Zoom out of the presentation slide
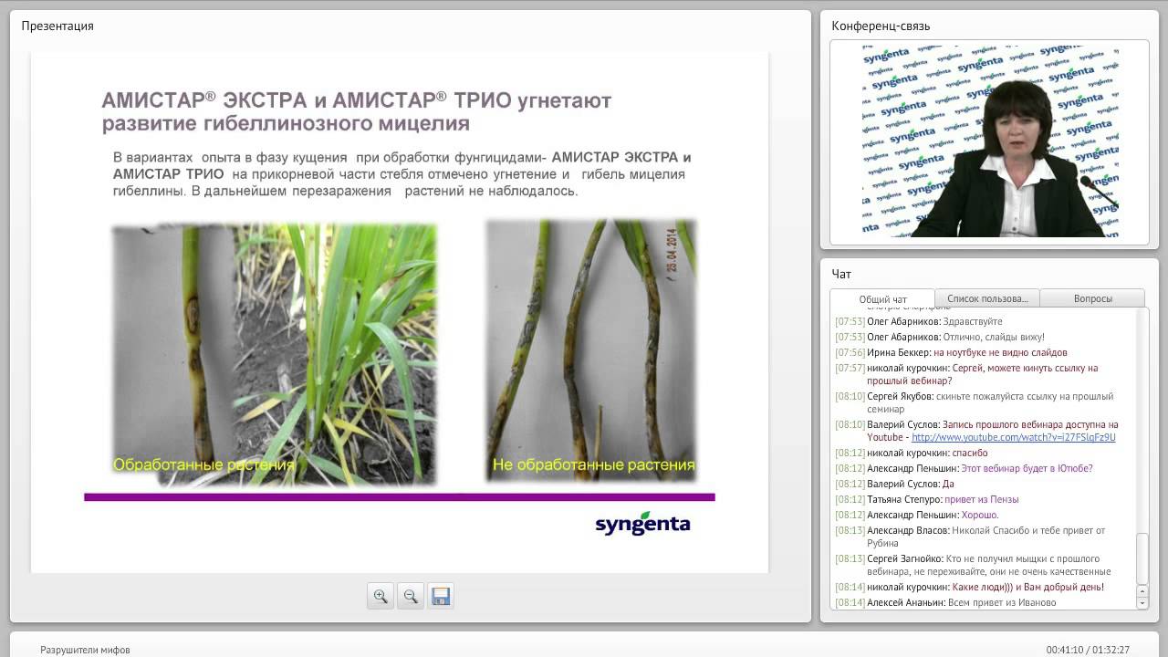This screenshot has height=657, width=1168. click(411, 596)
